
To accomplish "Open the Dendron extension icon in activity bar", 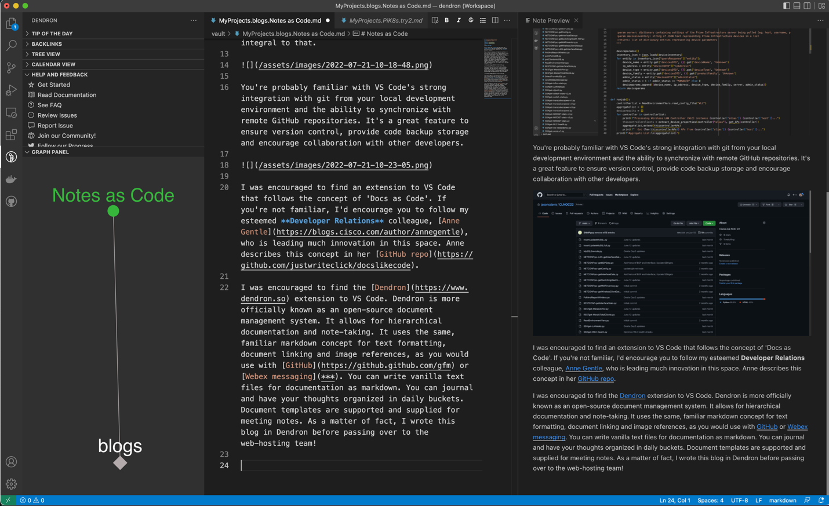I will coord(11,156).
